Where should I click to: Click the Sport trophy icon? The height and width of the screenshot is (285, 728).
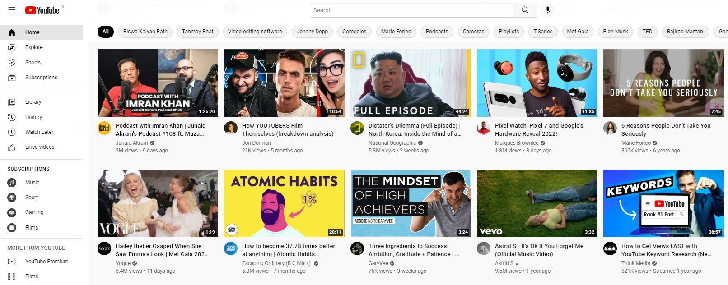pos(12,198)
